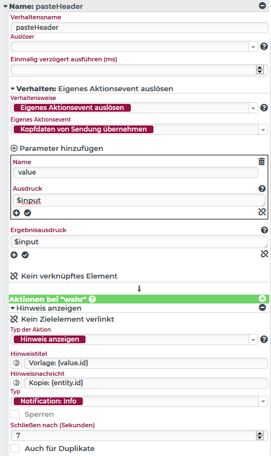The image size is (271, 456).
Task: Click the Schließen nach Sekunden stepper arrows
Action: pos(259,436)
